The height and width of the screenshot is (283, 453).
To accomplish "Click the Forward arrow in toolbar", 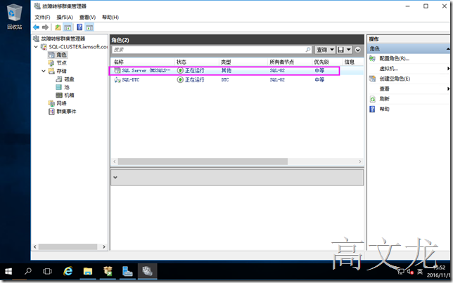I will pos(45,27).
